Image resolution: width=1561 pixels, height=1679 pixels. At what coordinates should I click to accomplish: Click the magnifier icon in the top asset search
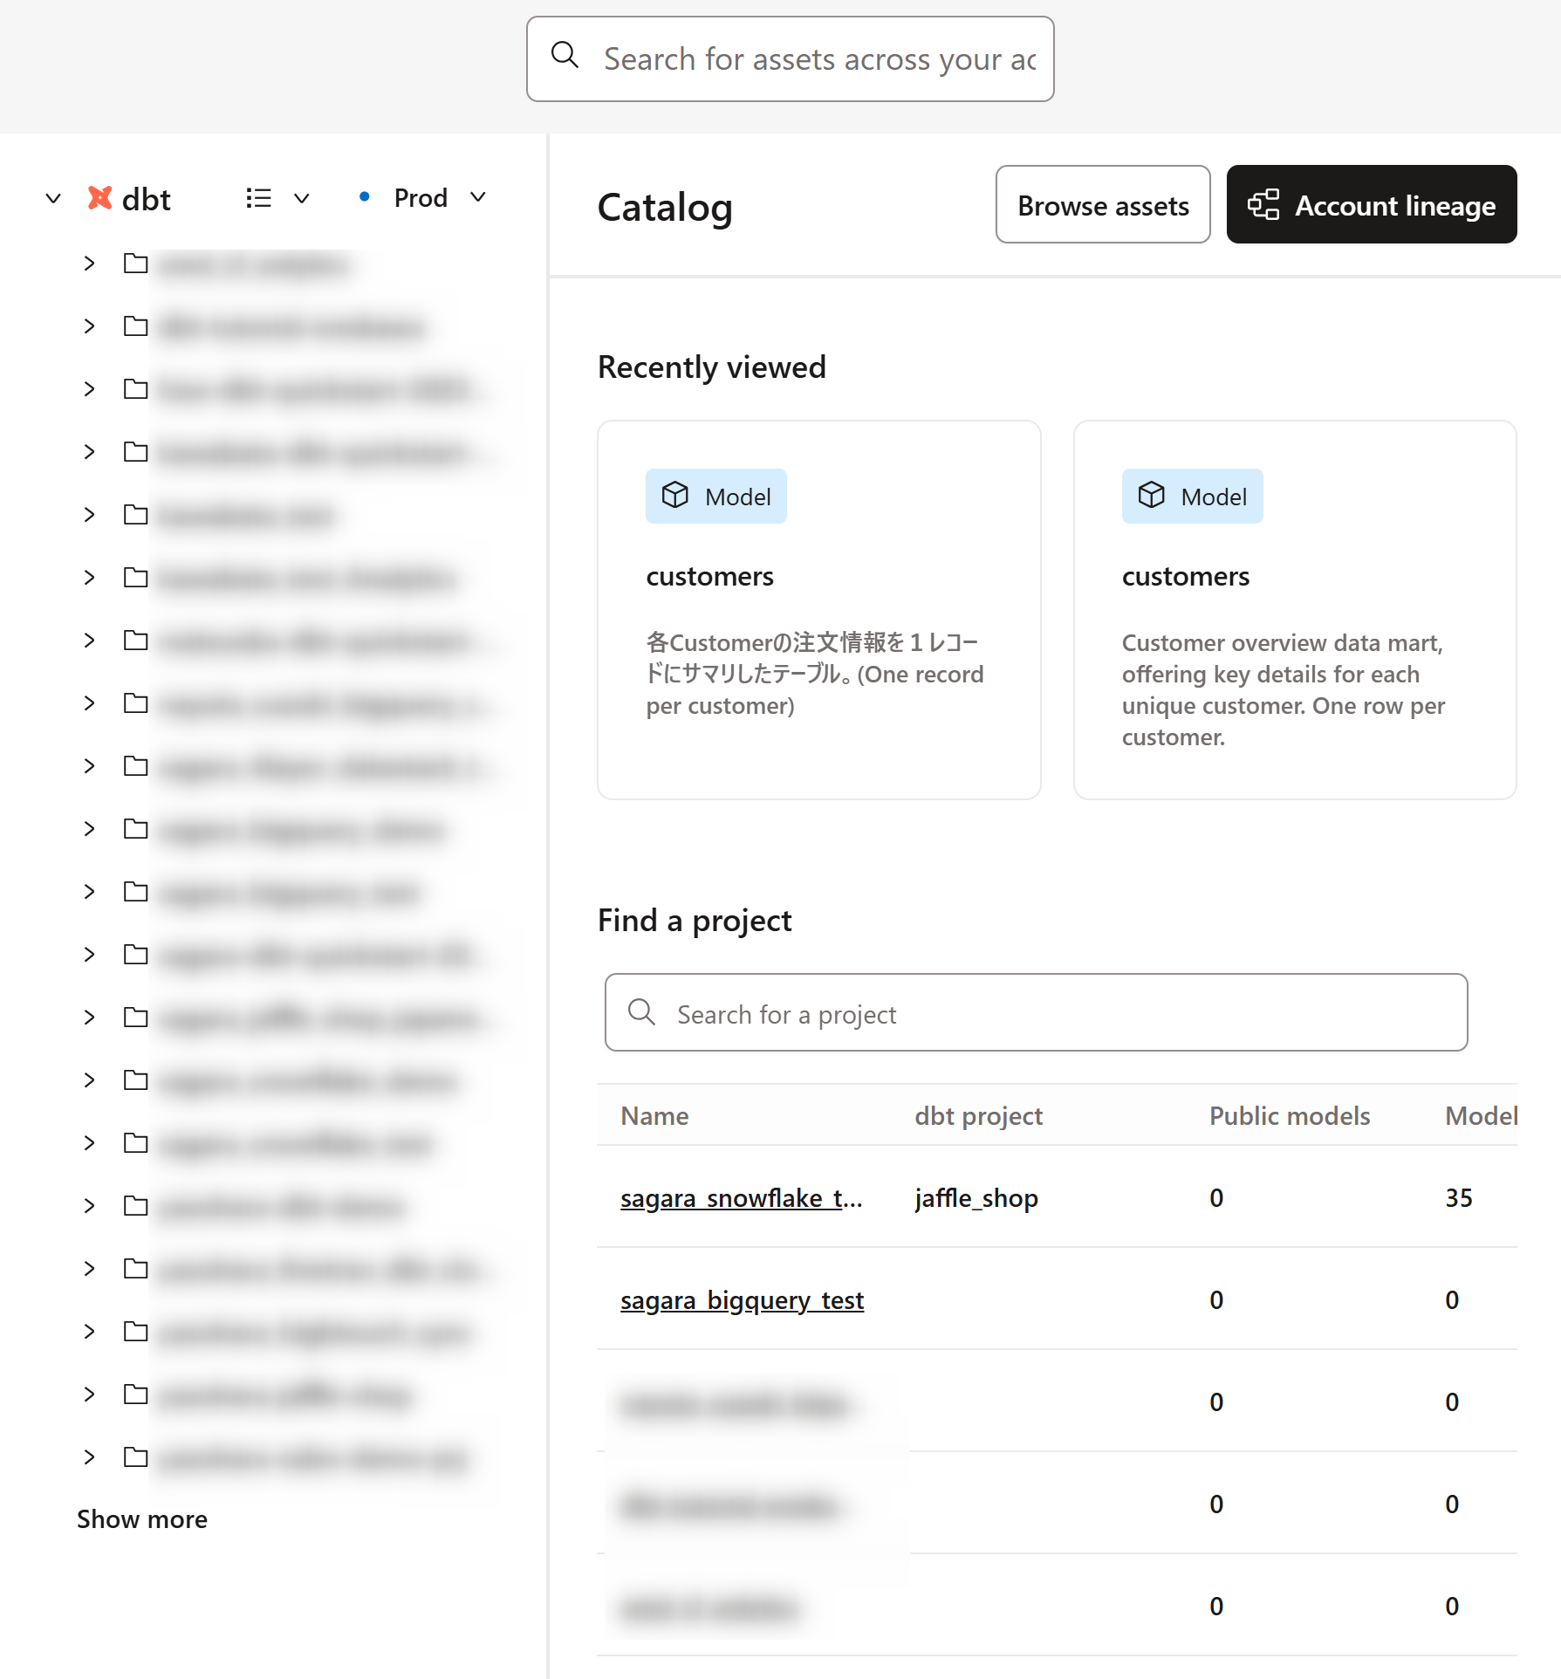click(x=565, y=56)
